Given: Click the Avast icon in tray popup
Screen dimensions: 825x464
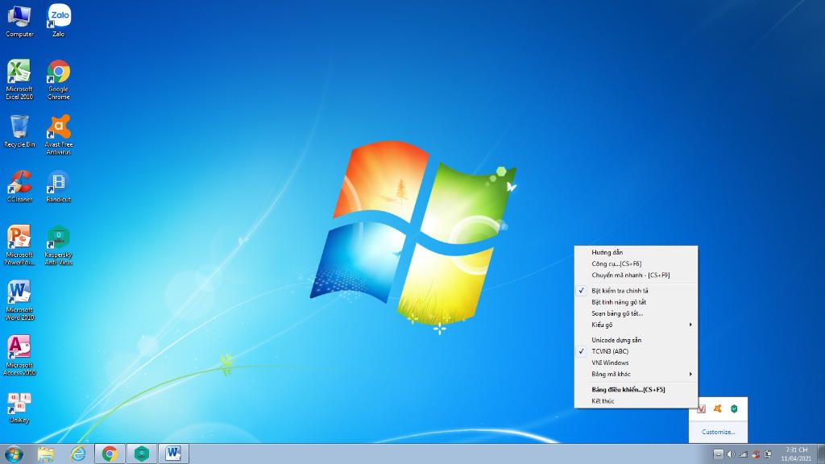Looking at the screenshot, I should tap(718, 408).
